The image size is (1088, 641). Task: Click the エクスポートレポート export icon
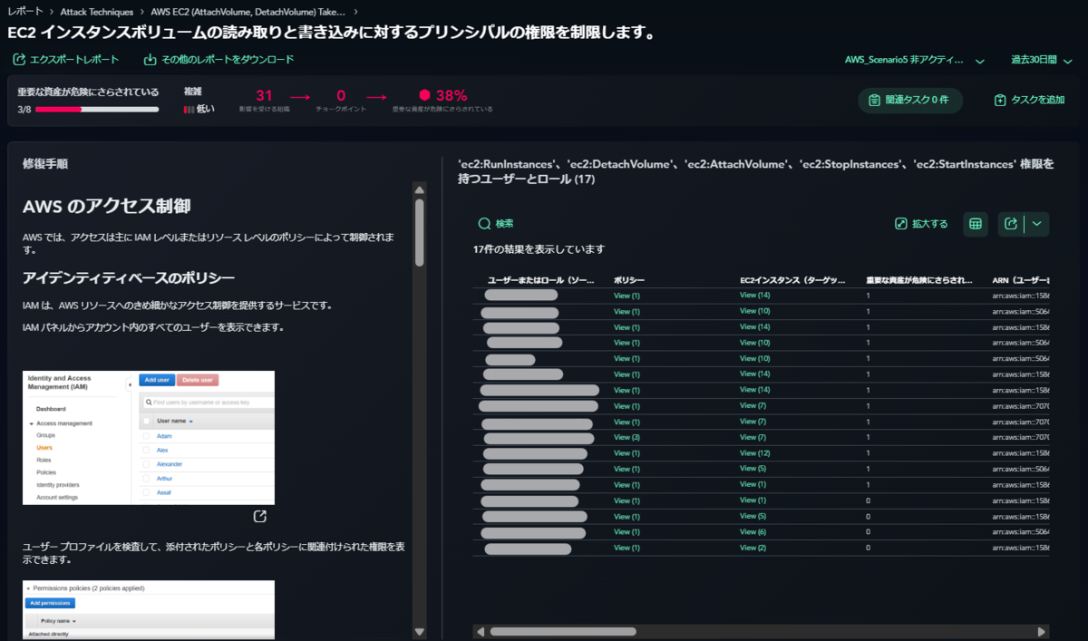(x=19, y=59)
